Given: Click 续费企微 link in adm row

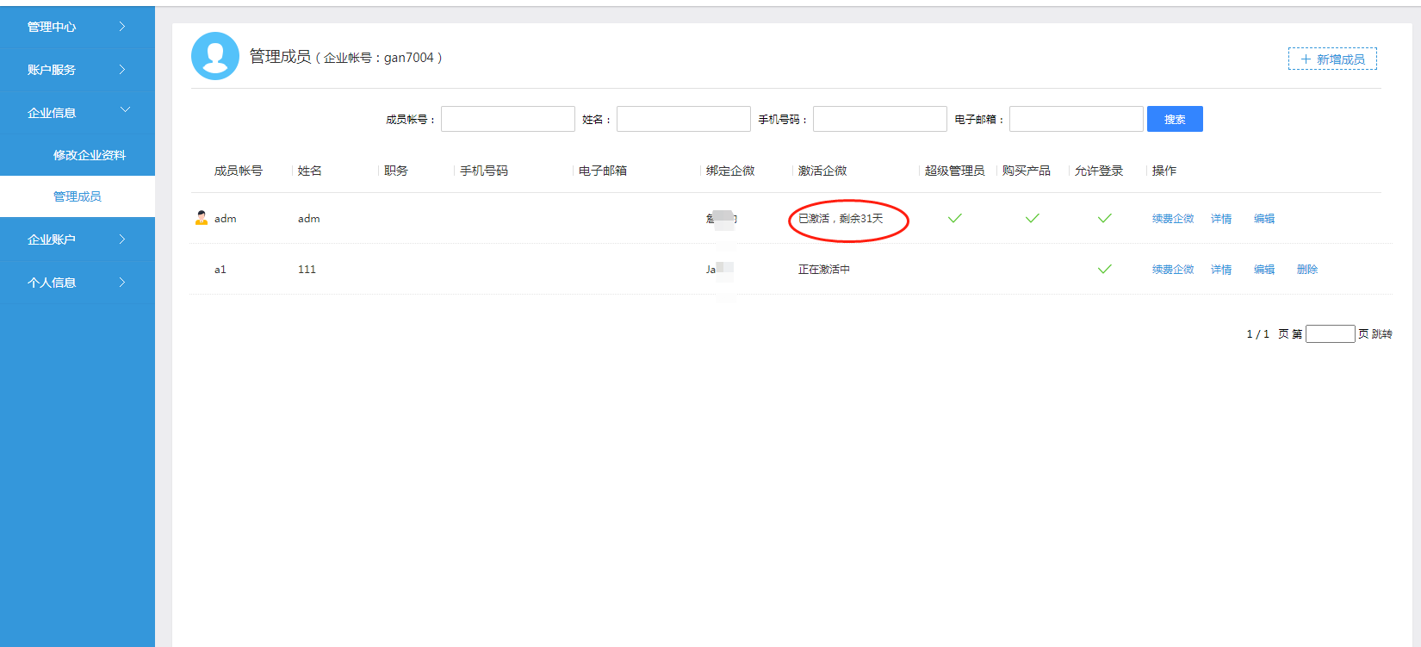Looking at the screenshot, I should pyautogui.click(x=1173, y=219).
